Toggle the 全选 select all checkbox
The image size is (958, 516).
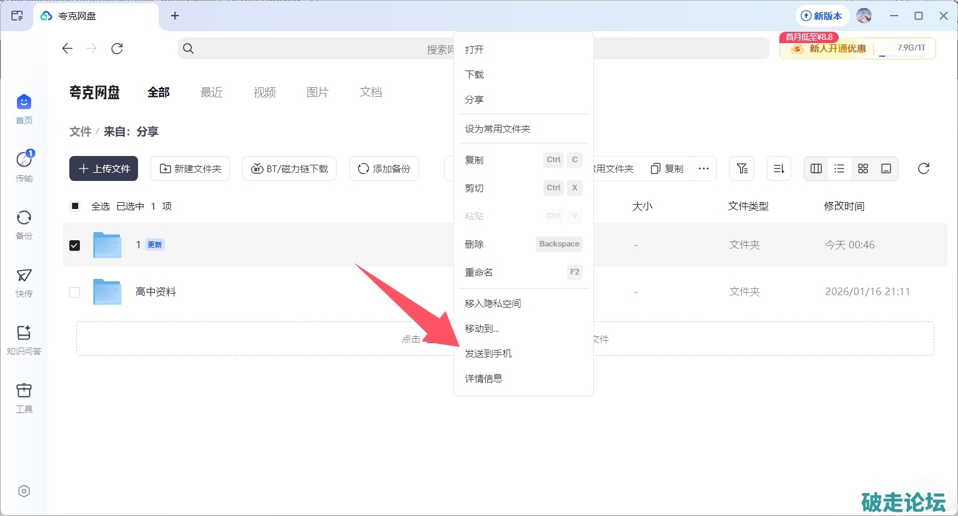click(x=75, y=206)
